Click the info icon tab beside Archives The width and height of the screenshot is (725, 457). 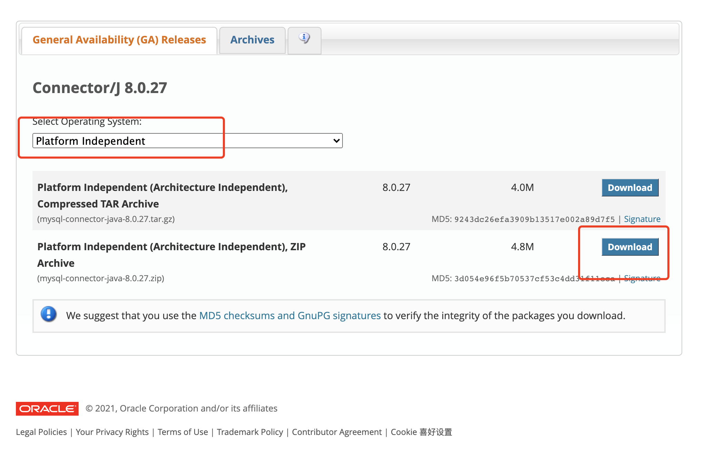(304, 38)
